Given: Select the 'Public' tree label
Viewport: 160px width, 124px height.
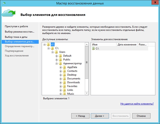Looking at the screenshot, I should point(67,60).
